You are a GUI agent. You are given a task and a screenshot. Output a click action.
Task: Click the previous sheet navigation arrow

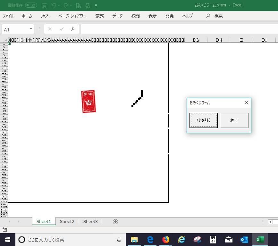pos(9,222)
